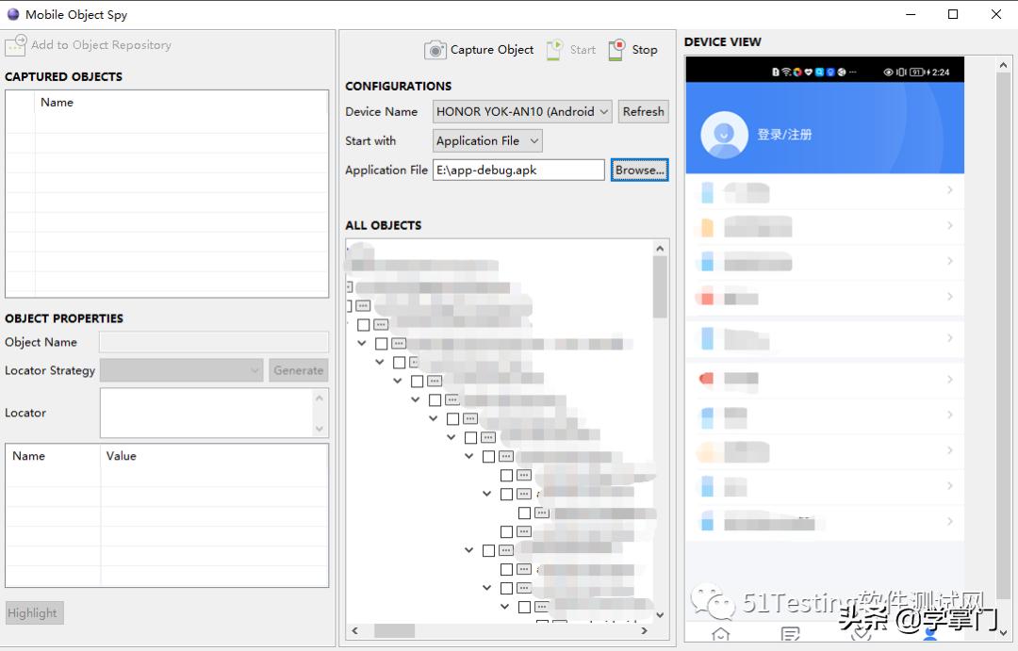Tap the home icon in device bottom bar
1018x651 pixels.
tap(720, 634)
